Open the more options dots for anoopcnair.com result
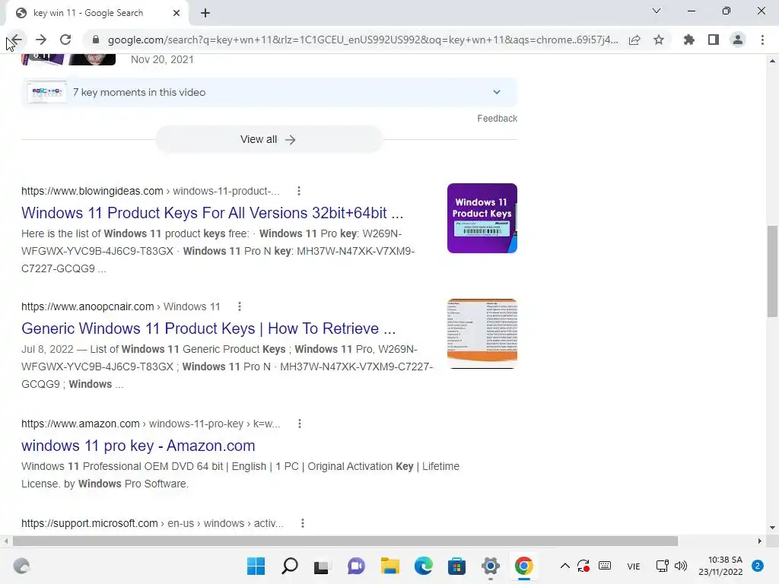This screenshot has width=779, height=584. coord(240,306)
